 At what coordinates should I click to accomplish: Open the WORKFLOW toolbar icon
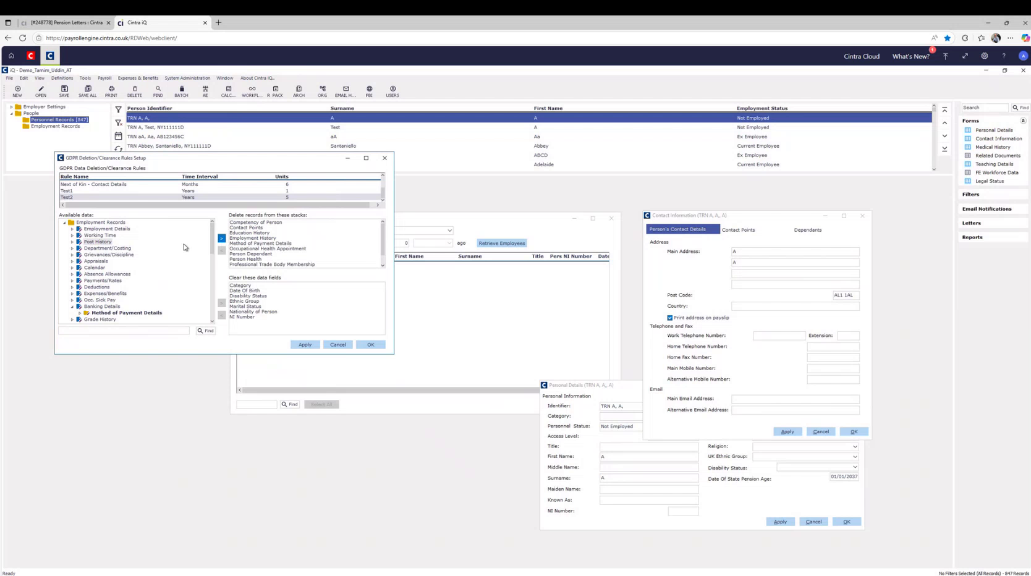click(x=252, y=91)
